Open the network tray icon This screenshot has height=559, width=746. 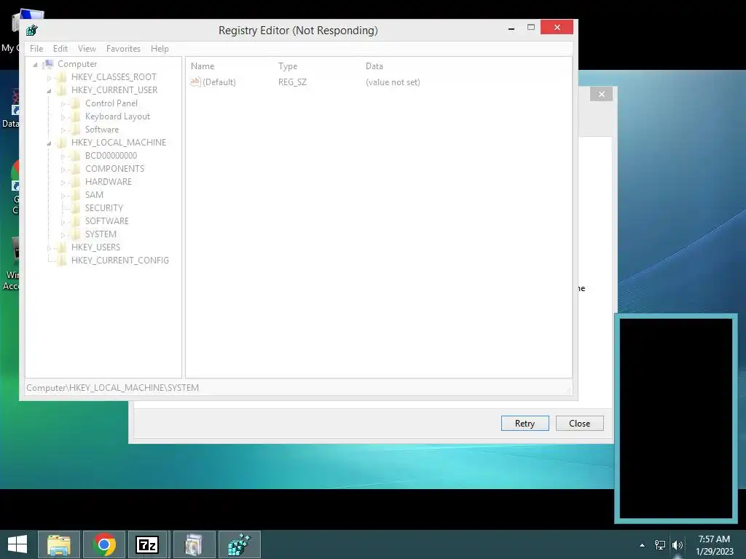tap(660, 545)
